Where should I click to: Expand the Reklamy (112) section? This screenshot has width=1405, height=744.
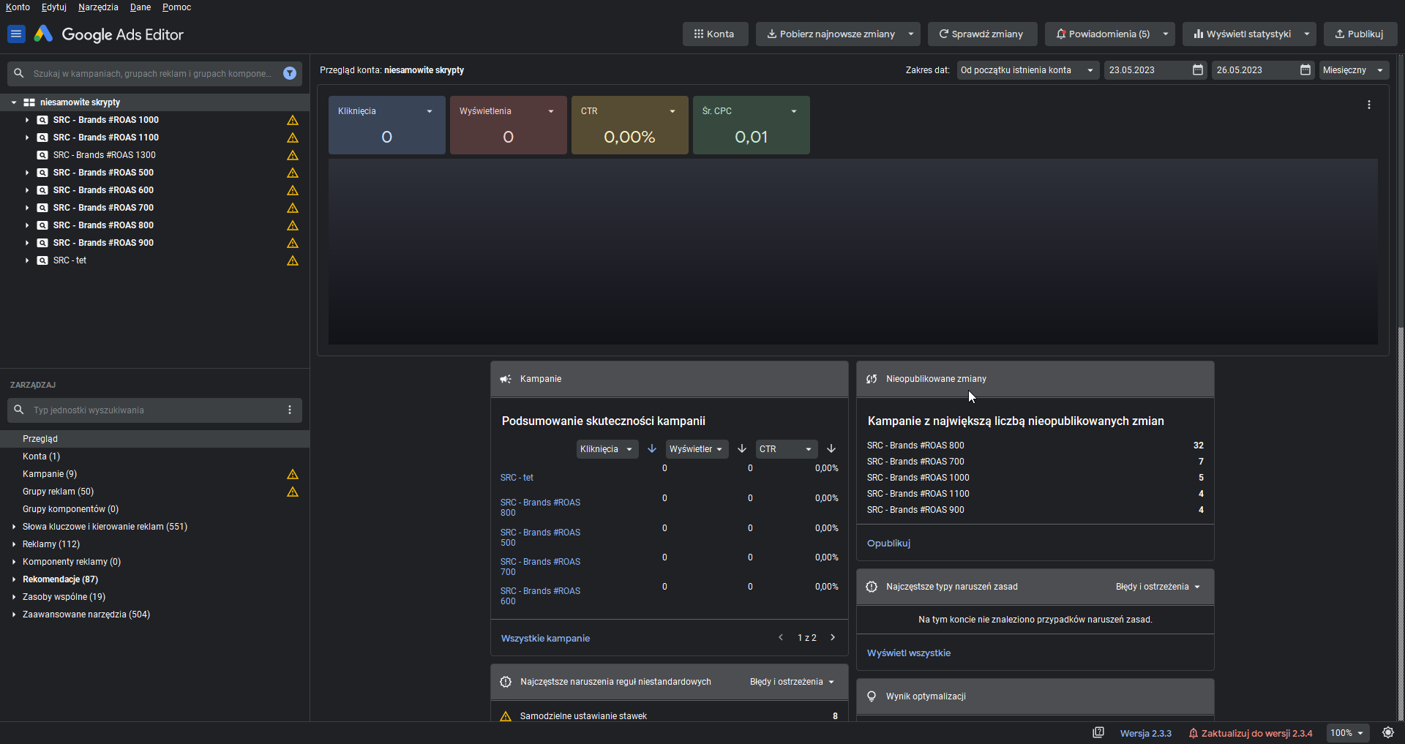(x=14, y=544)
